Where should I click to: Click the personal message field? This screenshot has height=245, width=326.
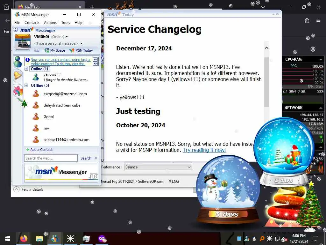pyautogui.click(x=56, y=43)
